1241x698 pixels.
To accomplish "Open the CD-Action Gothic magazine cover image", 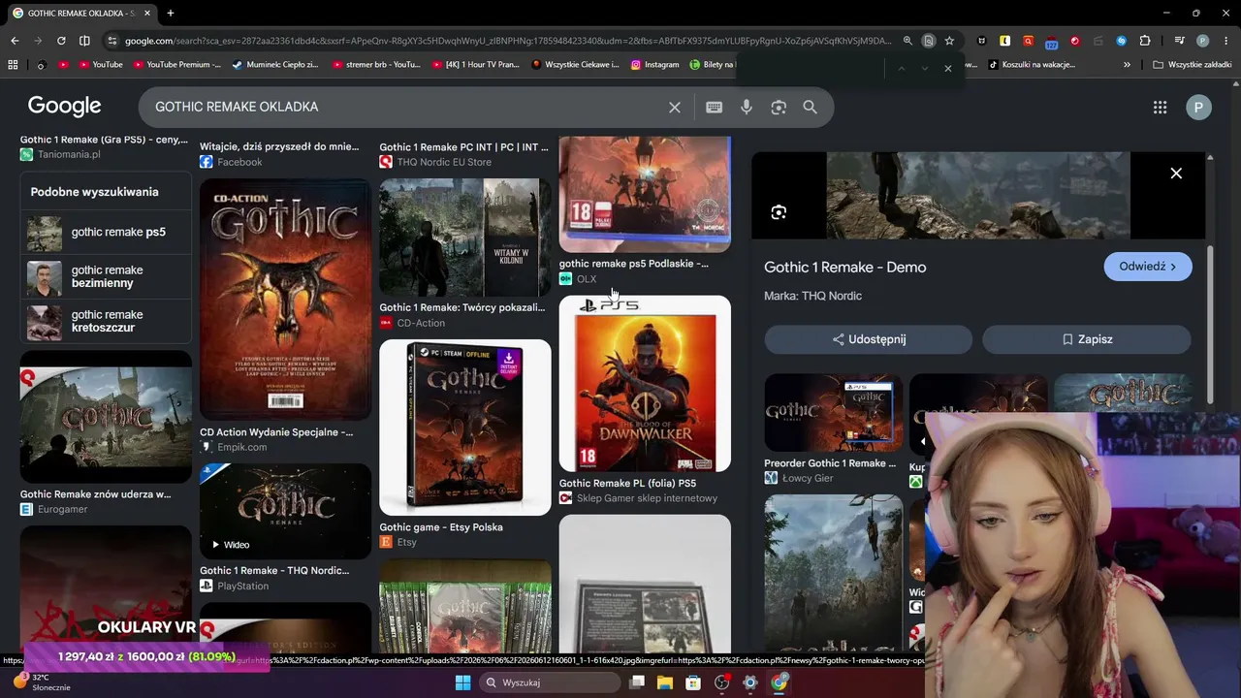I will [x=285, y=299].
